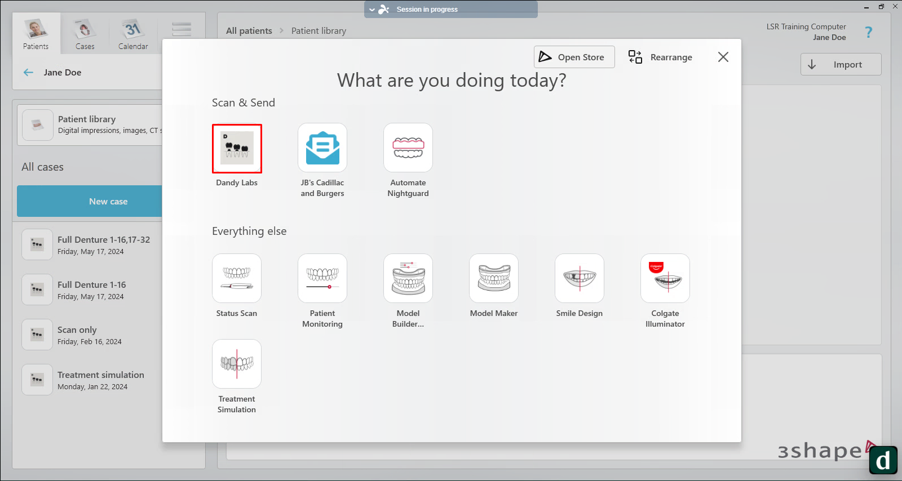Open Patient Monitoring app

322,278
